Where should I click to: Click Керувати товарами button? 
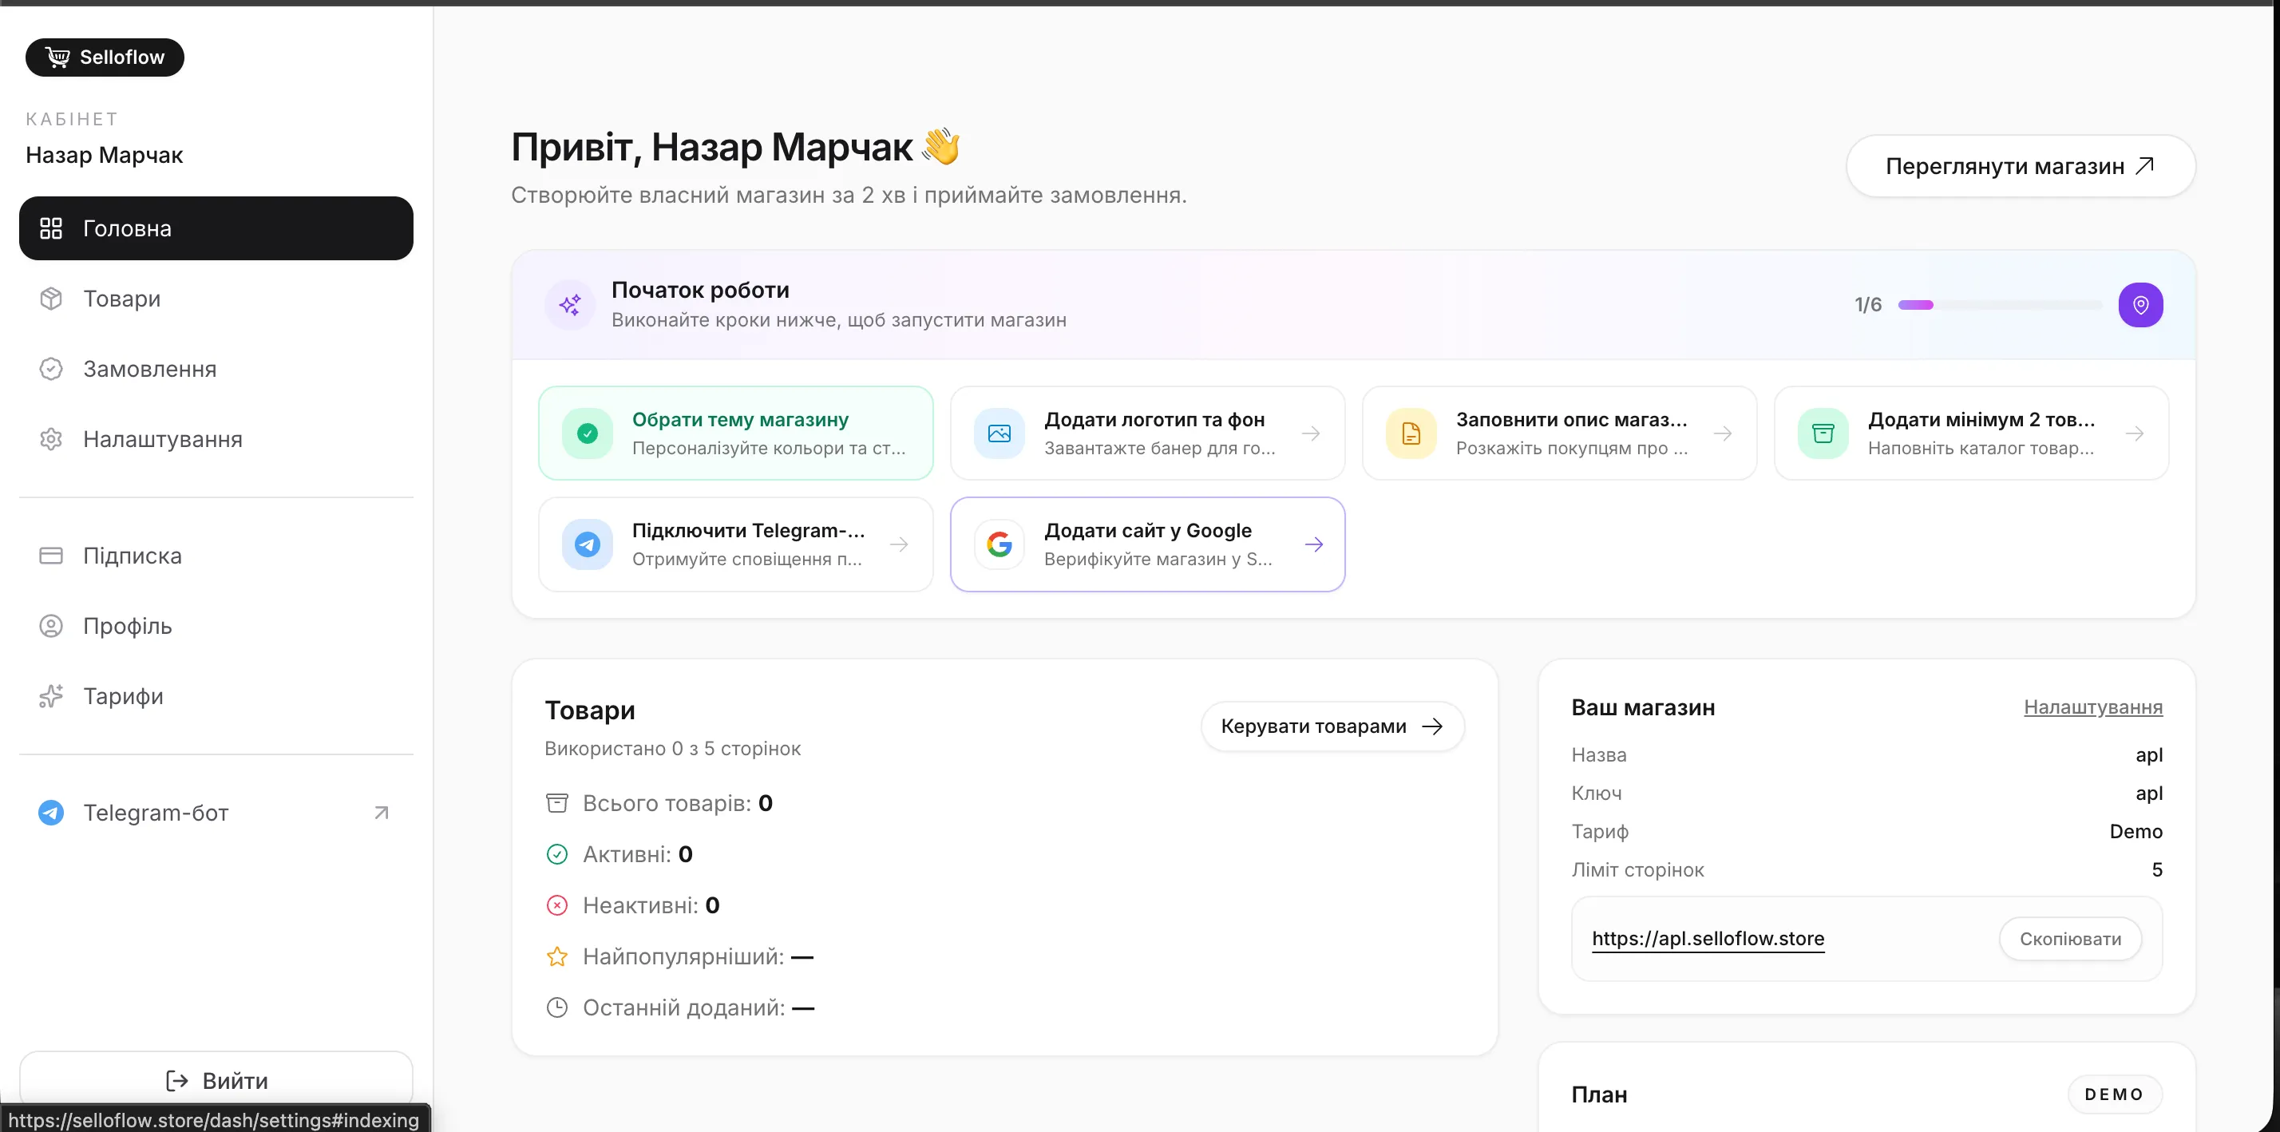click(1332, 726)
